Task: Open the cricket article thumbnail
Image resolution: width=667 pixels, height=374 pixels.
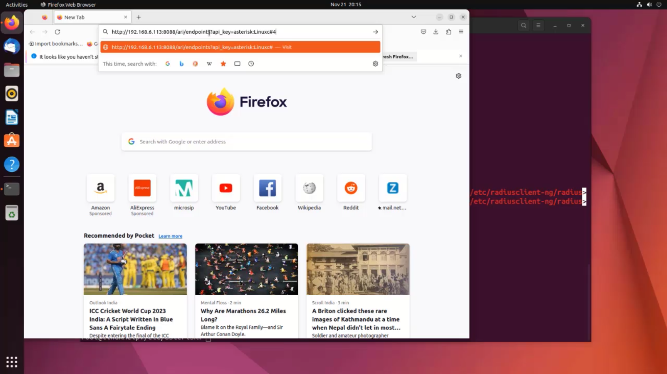Action: (x=135, y=269)
